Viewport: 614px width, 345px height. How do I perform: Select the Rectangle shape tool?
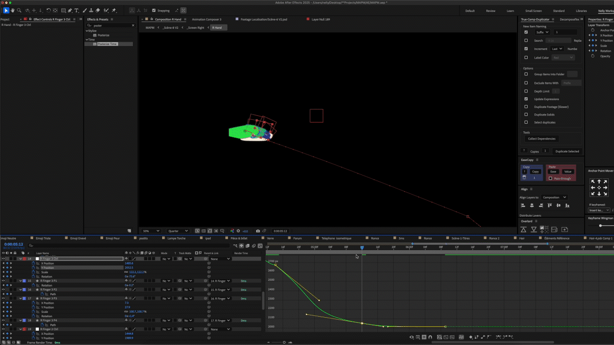[x=63, y=10]
